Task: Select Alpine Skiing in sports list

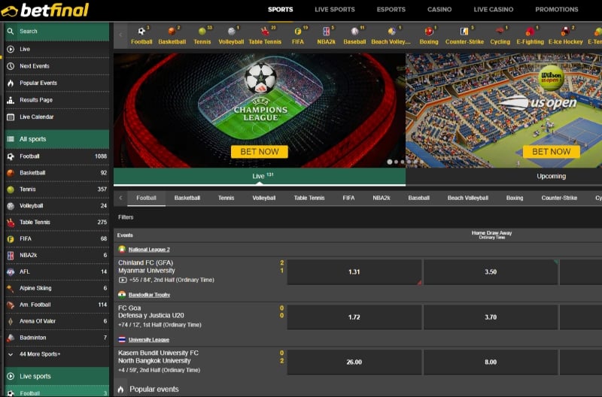Action: (57, 288)
